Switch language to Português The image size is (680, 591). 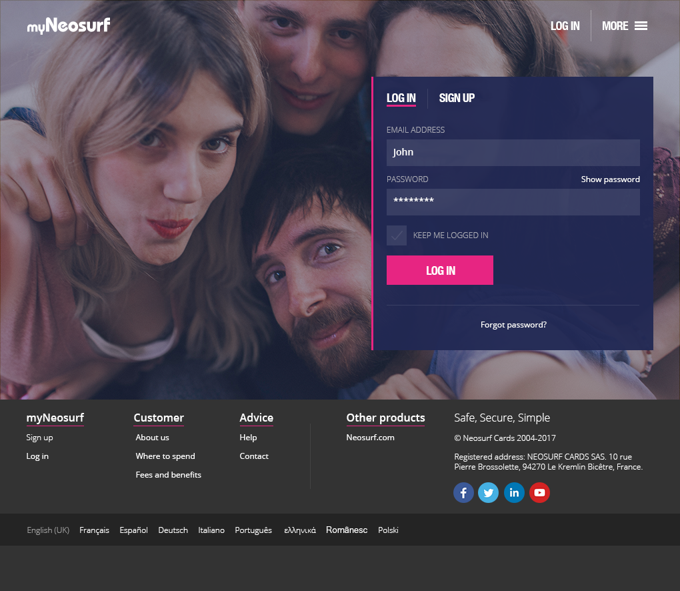coord(253,530)
